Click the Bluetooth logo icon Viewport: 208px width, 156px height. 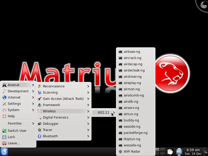pos(39,136)
